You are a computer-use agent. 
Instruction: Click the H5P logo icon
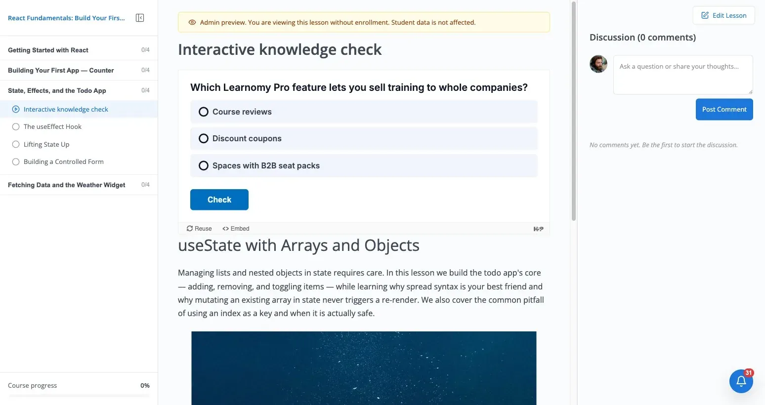coord(538,229)
